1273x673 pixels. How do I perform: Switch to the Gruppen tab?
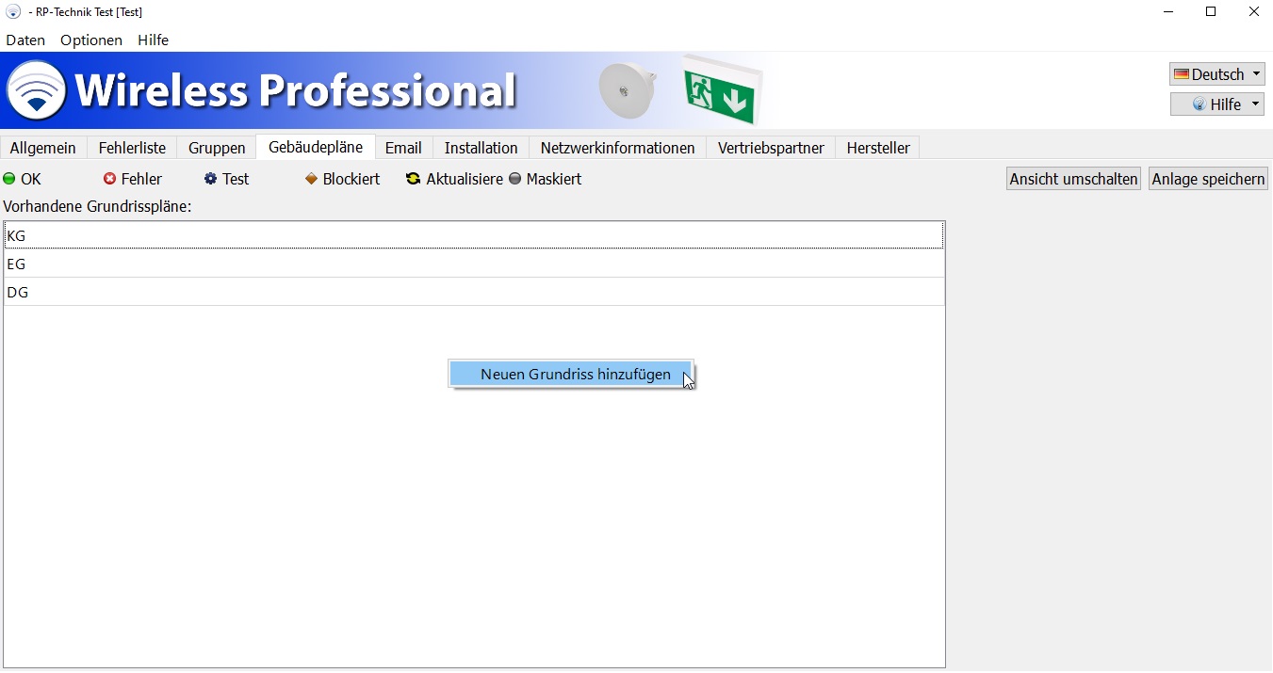point(217,148)
